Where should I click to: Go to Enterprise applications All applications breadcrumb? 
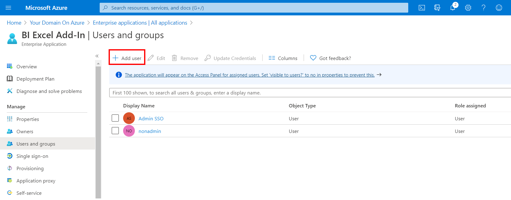140,23
